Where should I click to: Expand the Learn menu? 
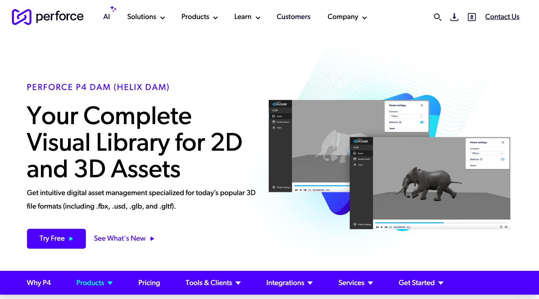click(x=247, y=17)
